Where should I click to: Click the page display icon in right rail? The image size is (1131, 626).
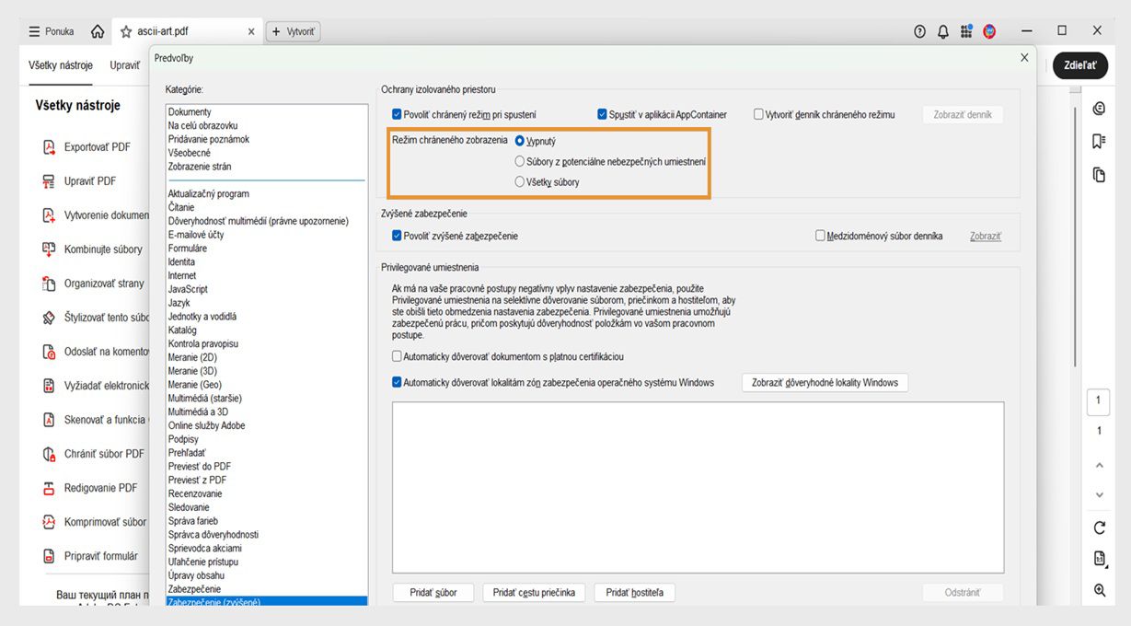(x=1099, y=558)
